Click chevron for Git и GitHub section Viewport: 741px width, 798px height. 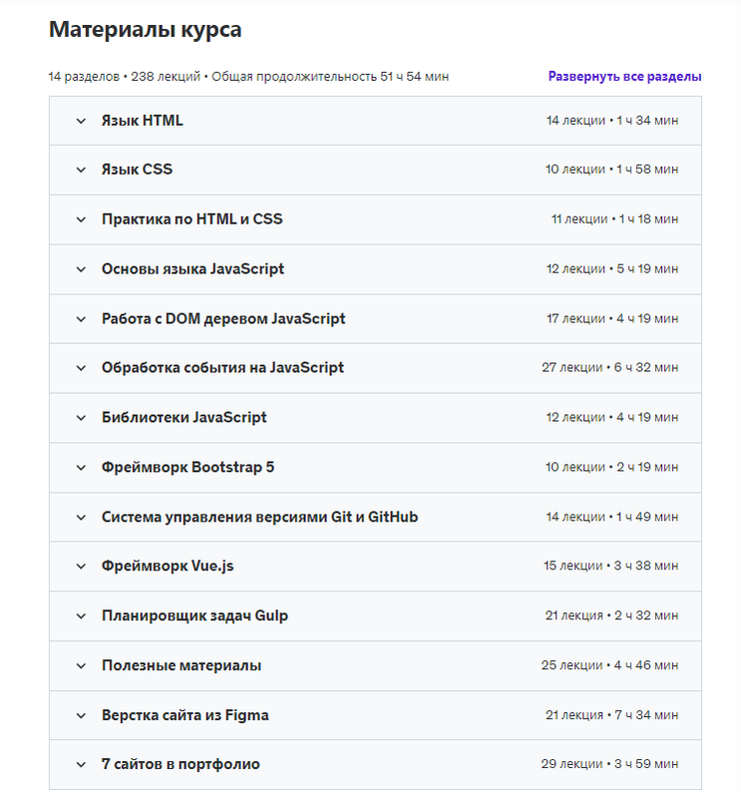(82, 517)
